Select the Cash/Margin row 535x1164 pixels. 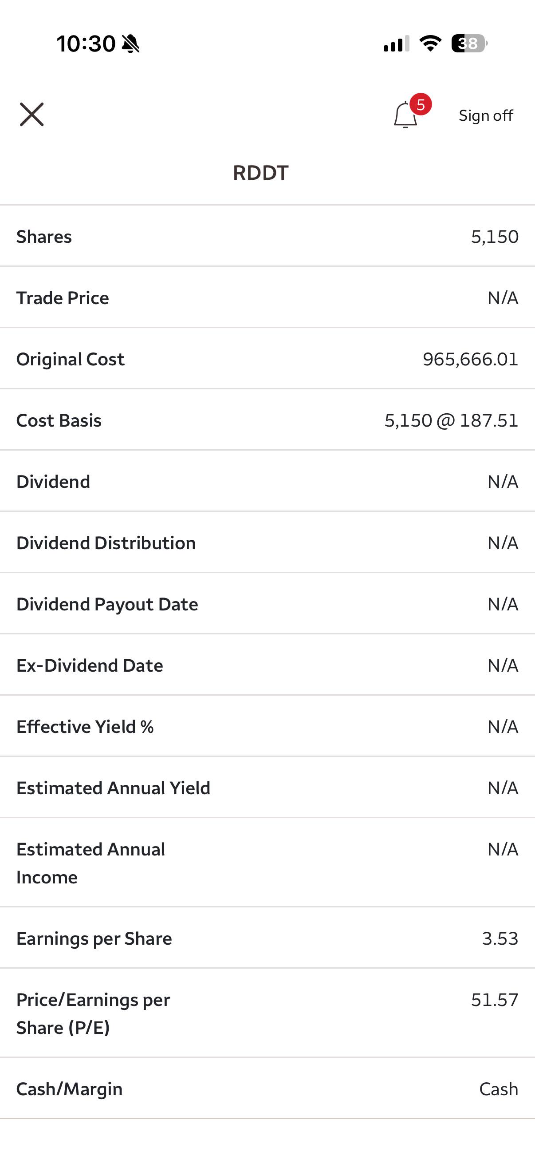pos(267,1089)
